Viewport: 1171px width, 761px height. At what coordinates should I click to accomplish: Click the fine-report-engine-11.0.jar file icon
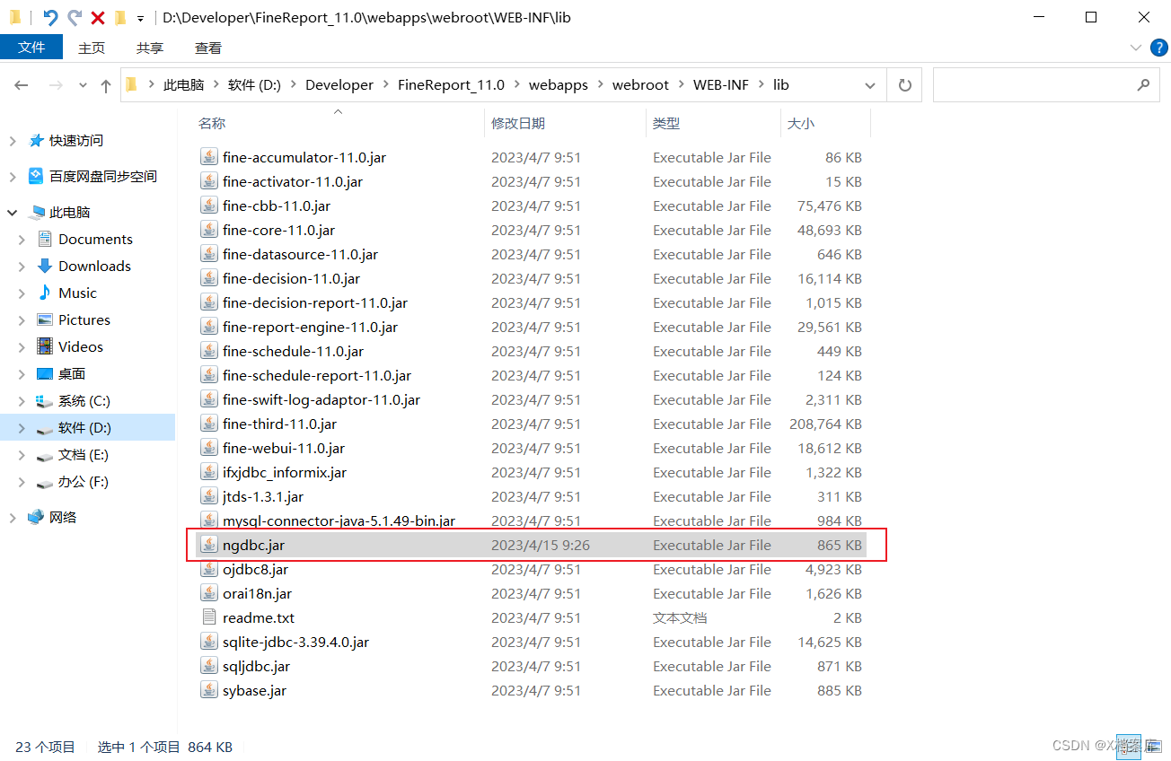pos(208,327)
